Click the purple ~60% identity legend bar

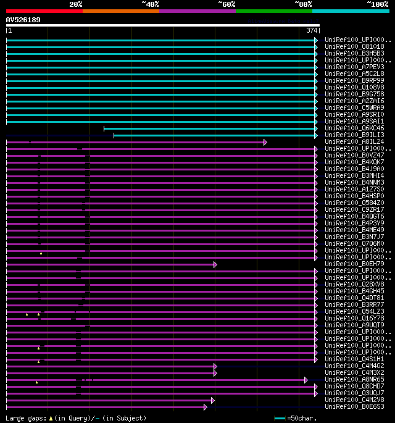197,11
